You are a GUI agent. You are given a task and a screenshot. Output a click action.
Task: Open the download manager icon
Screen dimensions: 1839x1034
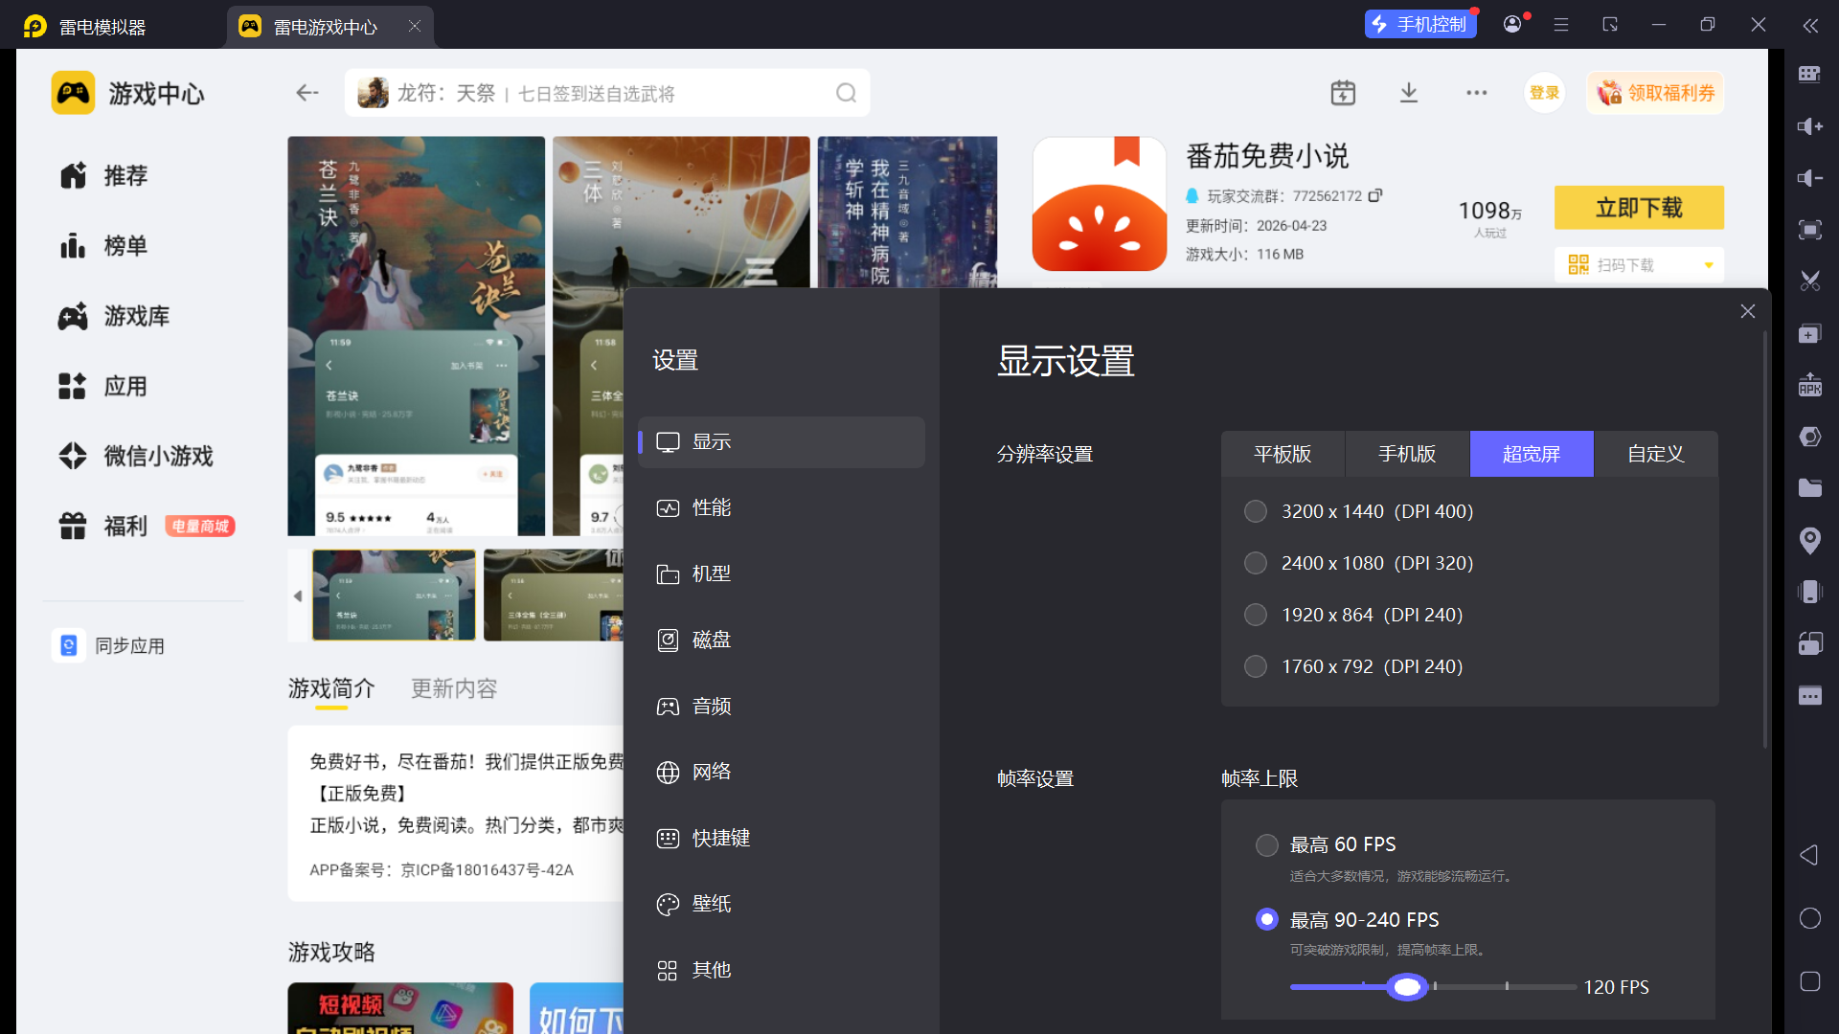pos(1409,93)
